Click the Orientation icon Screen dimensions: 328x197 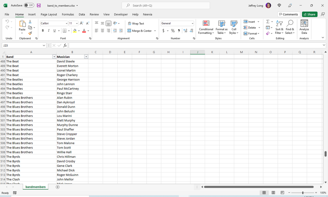[x=115, y=23]
